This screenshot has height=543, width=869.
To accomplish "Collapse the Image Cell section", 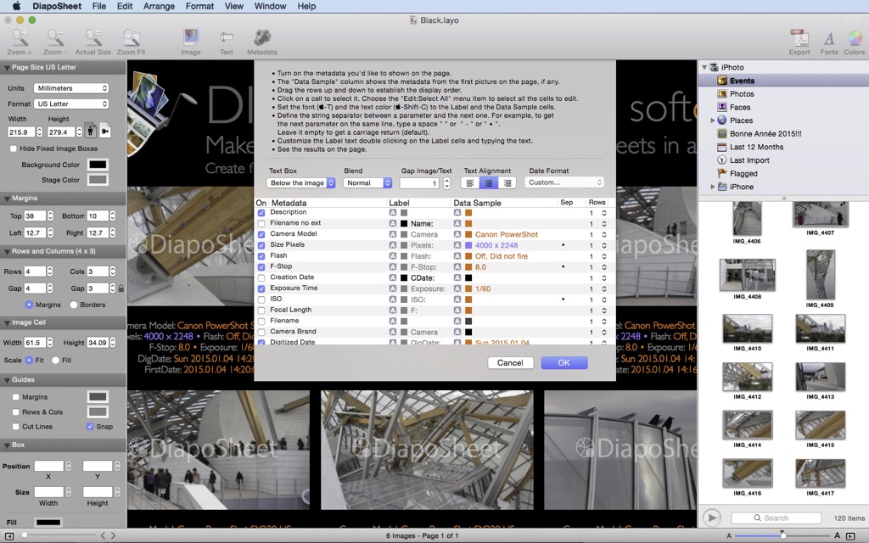I will [x=7, y=322].
